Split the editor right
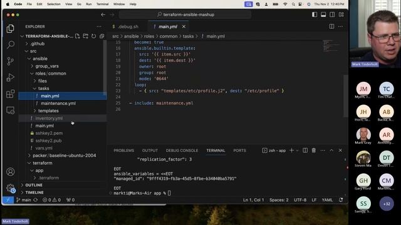The height and width of the screenshot is (225, 401). click(x=331, y=26)
